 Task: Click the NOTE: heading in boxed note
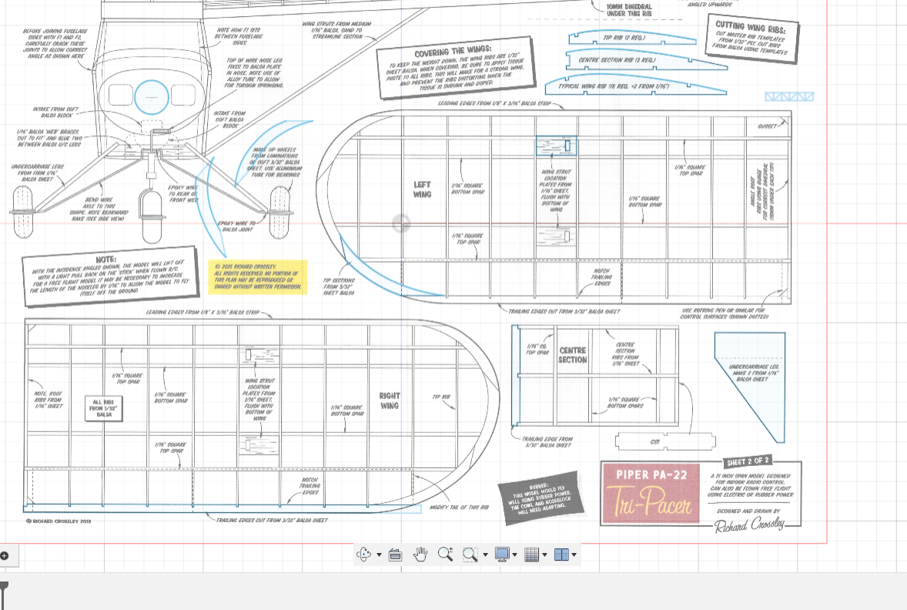click(x=105, y=260)
